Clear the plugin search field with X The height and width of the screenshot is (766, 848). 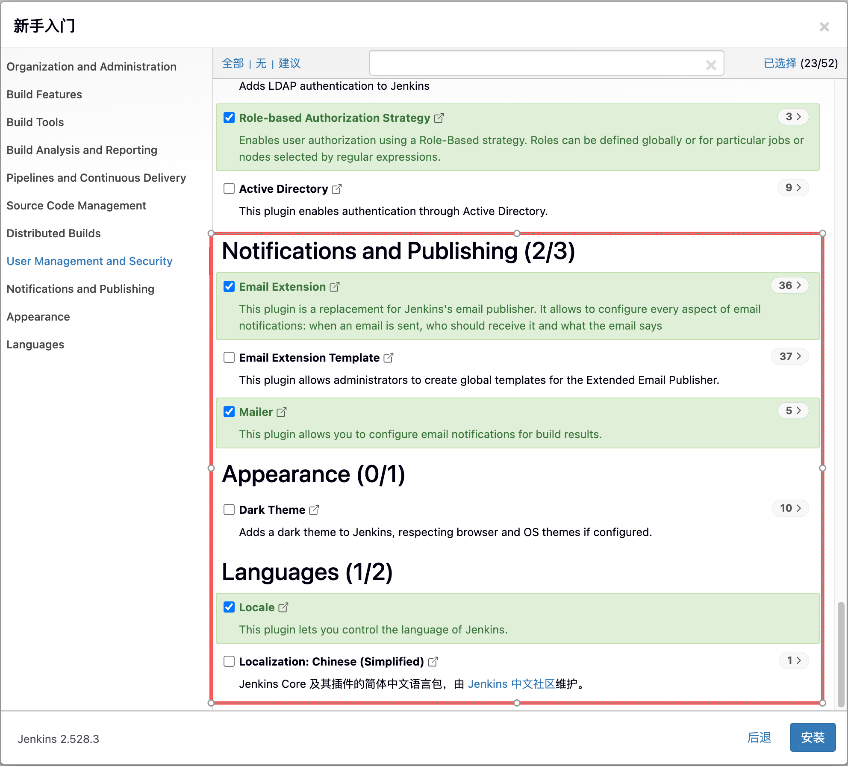711,65
